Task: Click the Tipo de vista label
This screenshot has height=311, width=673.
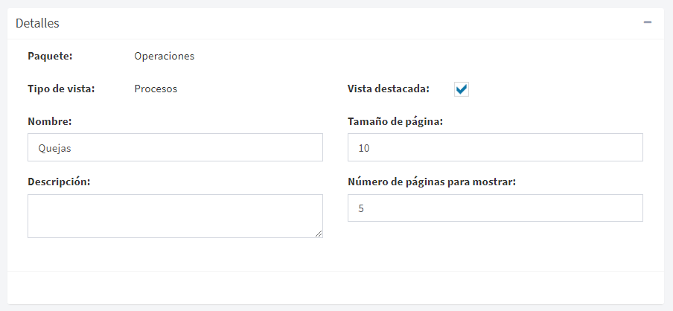Action: 61,89
